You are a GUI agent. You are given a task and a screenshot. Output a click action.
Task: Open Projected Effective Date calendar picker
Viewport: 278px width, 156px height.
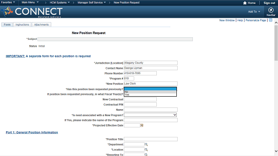click(142, 125)
